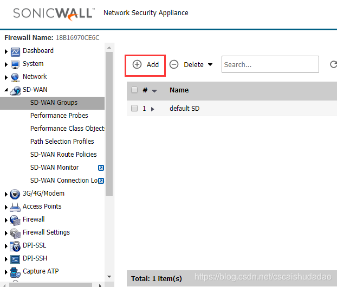Click the refresh icon beside the search box
The image size is (337, 287).
click(x=333, y=64)
